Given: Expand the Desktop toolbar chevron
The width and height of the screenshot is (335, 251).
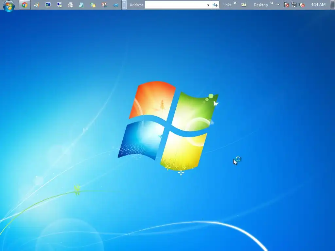Looking at the screenshot, I should 272,3.
